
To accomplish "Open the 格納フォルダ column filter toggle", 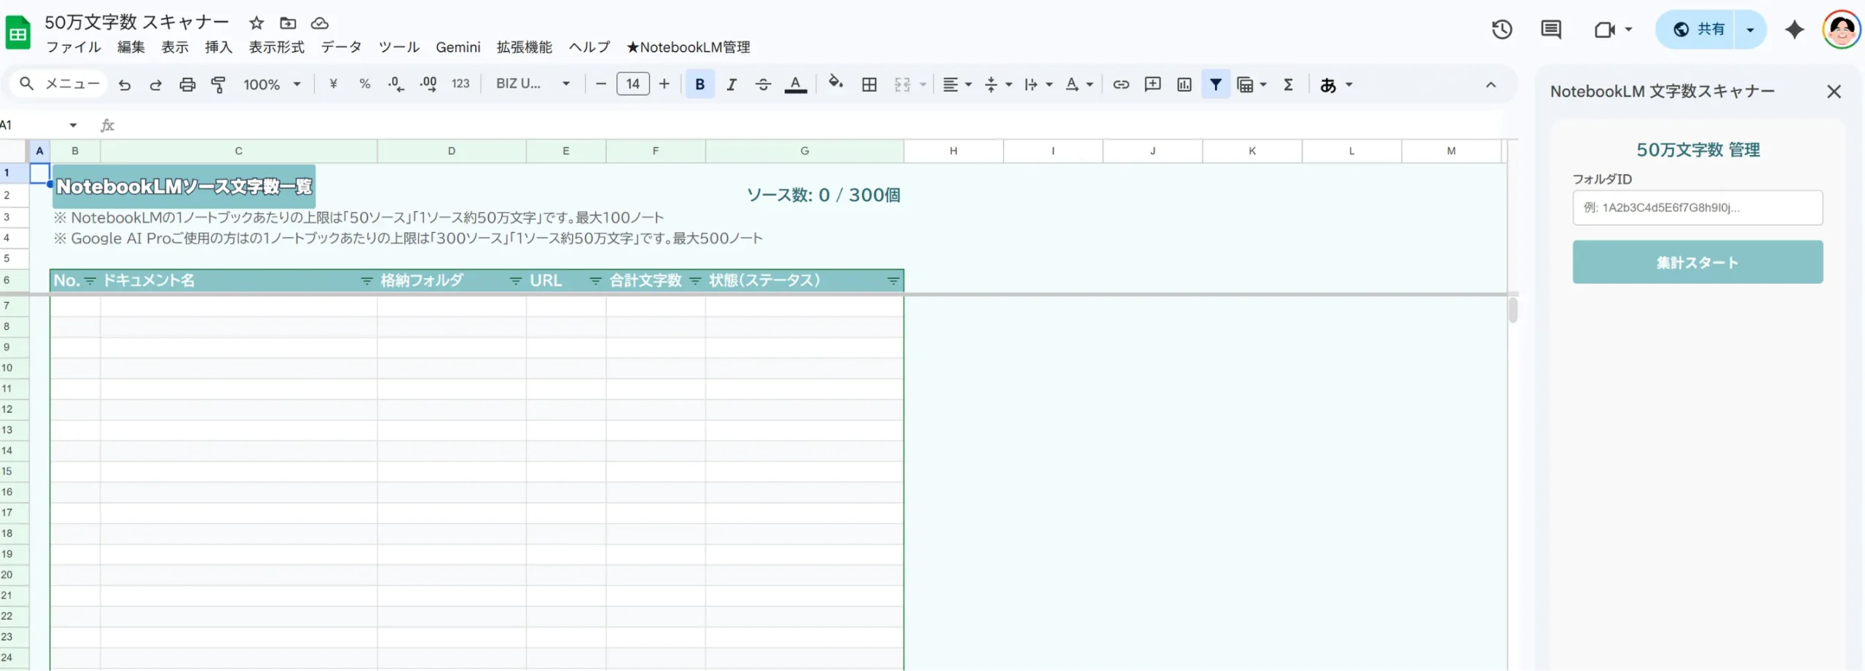I will click(516, 281).
